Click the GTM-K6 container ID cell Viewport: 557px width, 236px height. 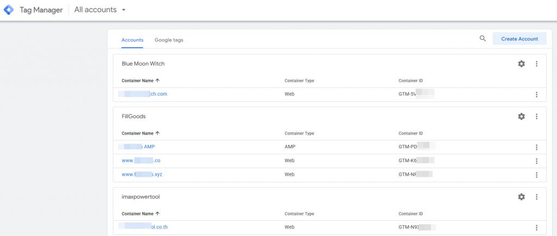tap(416, 161)
